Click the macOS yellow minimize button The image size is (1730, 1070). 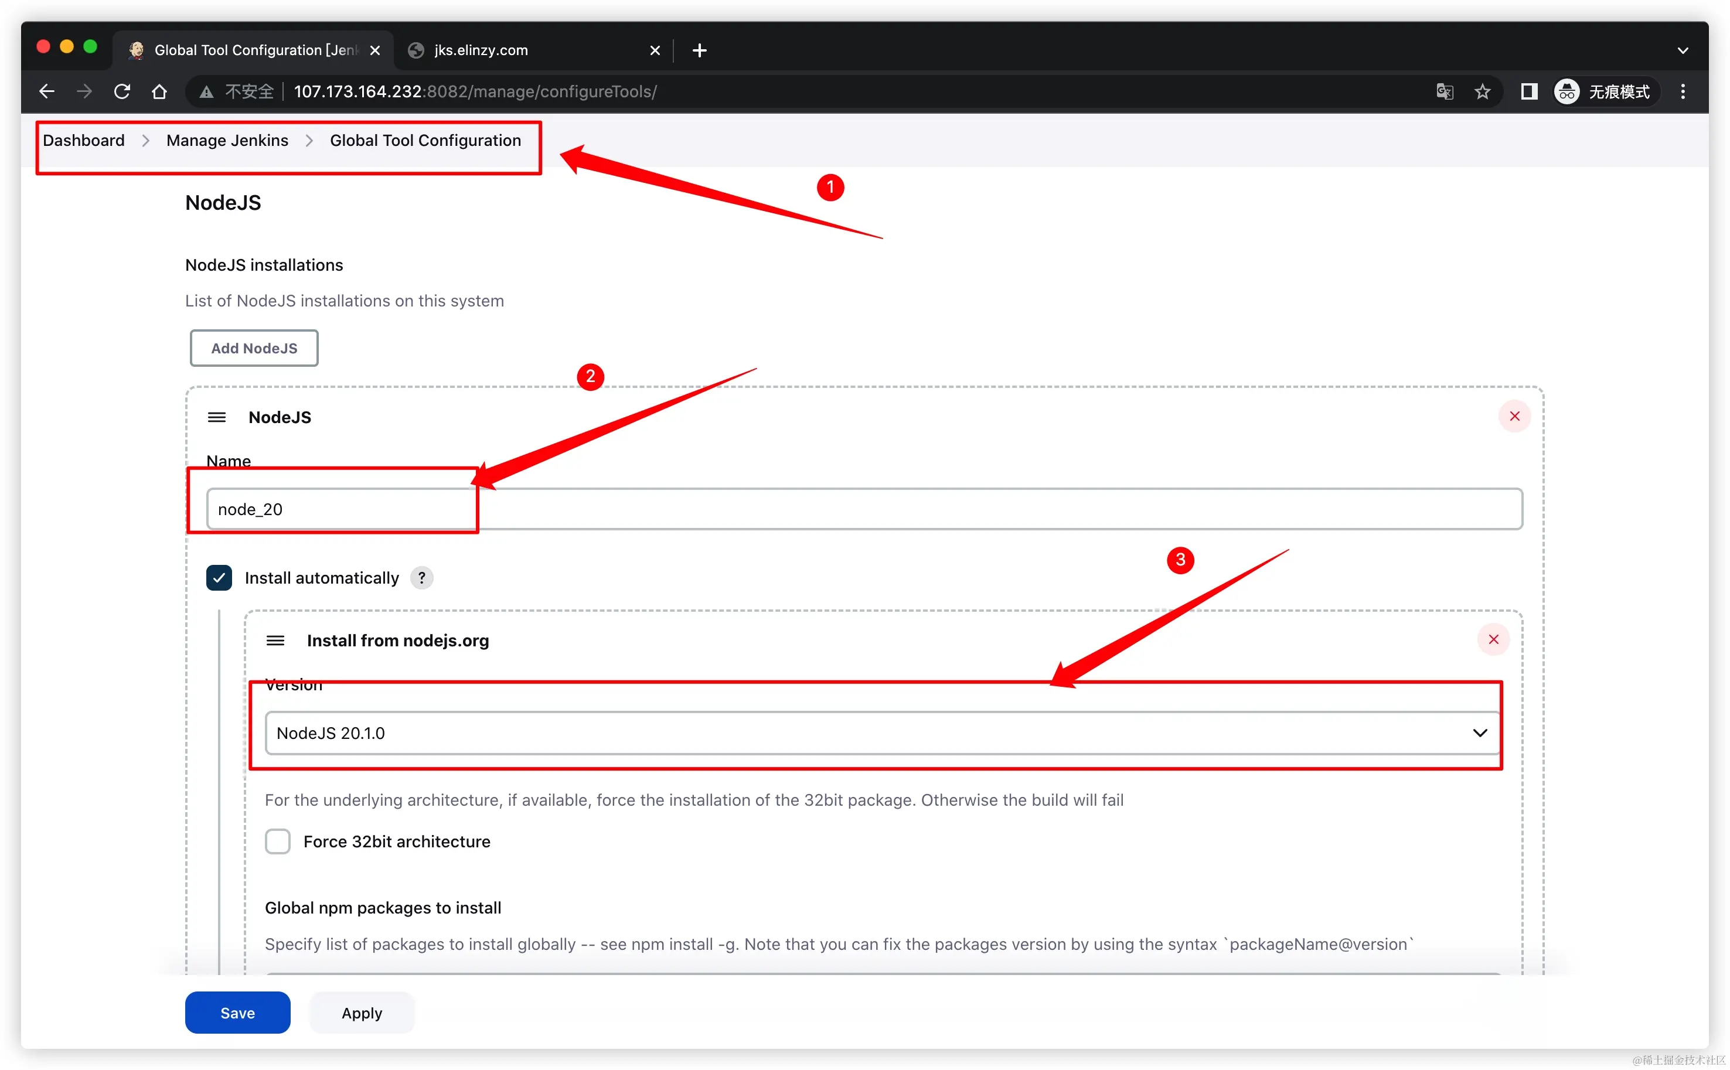[66, 47]
